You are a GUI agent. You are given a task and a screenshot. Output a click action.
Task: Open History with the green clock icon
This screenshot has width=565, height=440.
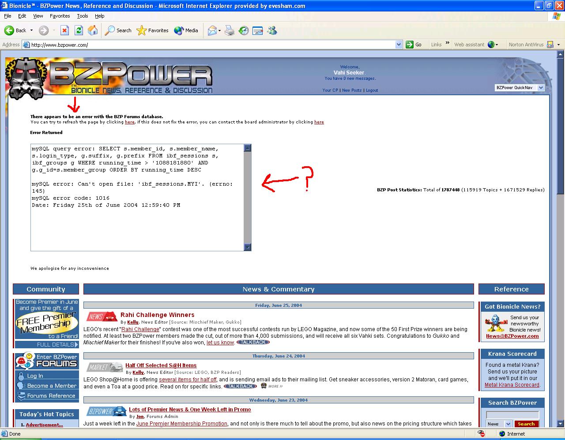click(244, 30)
